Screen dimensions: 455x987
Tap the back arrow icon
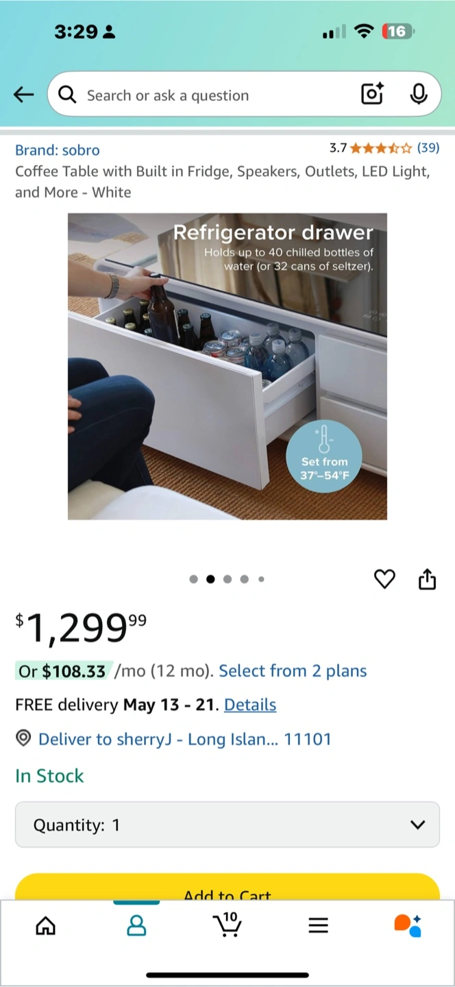click(23, 95)
